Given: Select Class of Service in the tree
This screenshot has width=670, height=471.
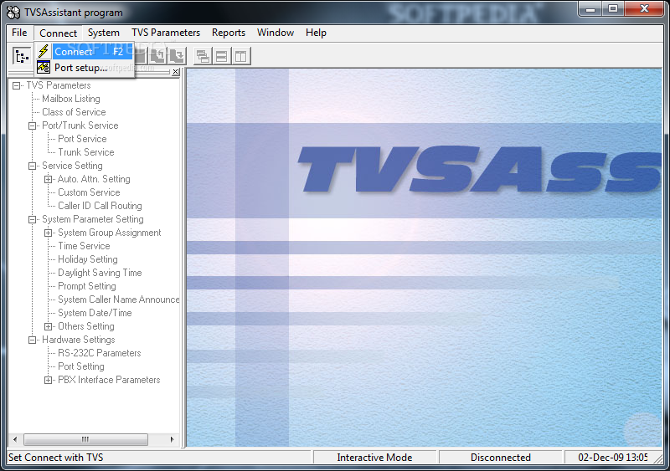Looking at the screenshot, I should tap(74, 112).
